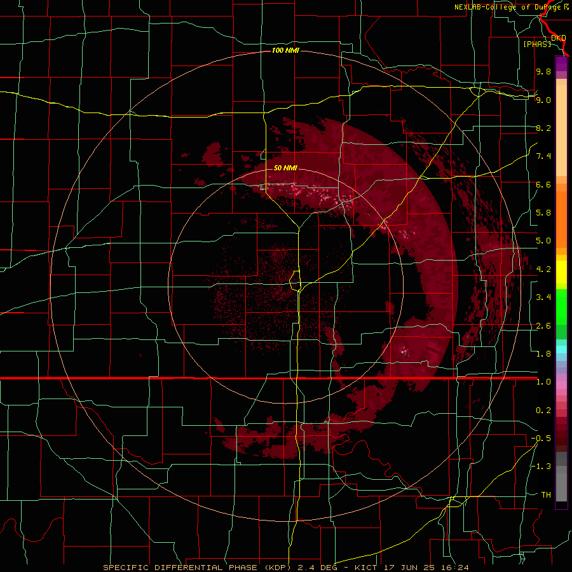Click the 50 NMI range ring label
Viewport: 572px width, 572px height.
285,168
